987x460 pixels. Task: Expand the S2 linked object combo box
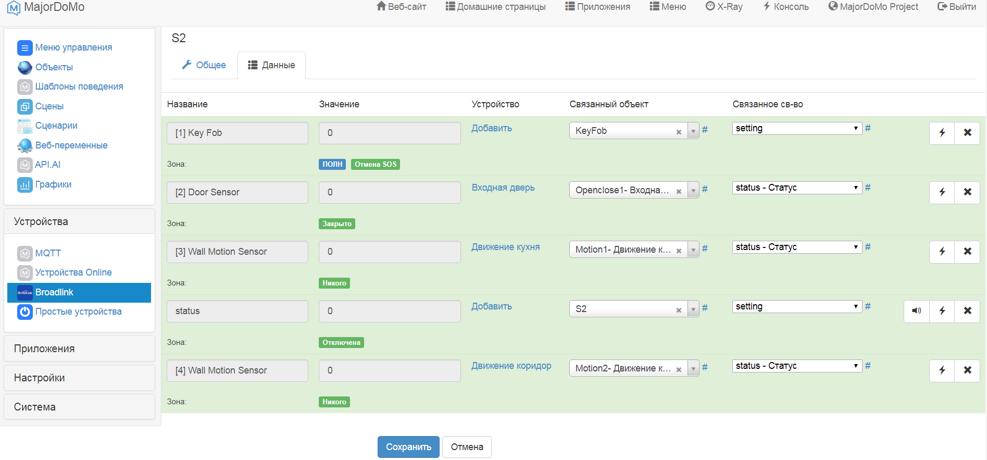pyautogui.click(x=693, y=309)
